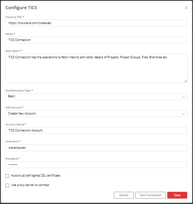The width and height of the screenshot is (193, 204).
Task: Click the Save button
Action: tap(177, 195)
